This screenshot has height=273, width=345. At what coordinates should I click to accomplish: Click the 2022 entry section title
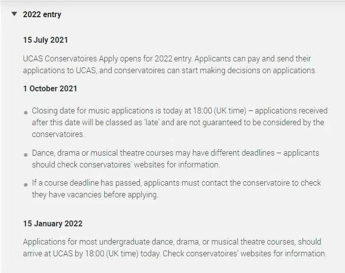[42, 14]
